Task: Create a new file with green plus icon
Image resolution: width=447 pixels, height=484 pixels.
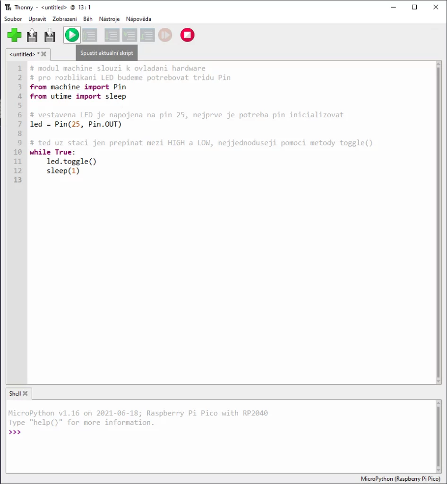Action: [14, 35]
